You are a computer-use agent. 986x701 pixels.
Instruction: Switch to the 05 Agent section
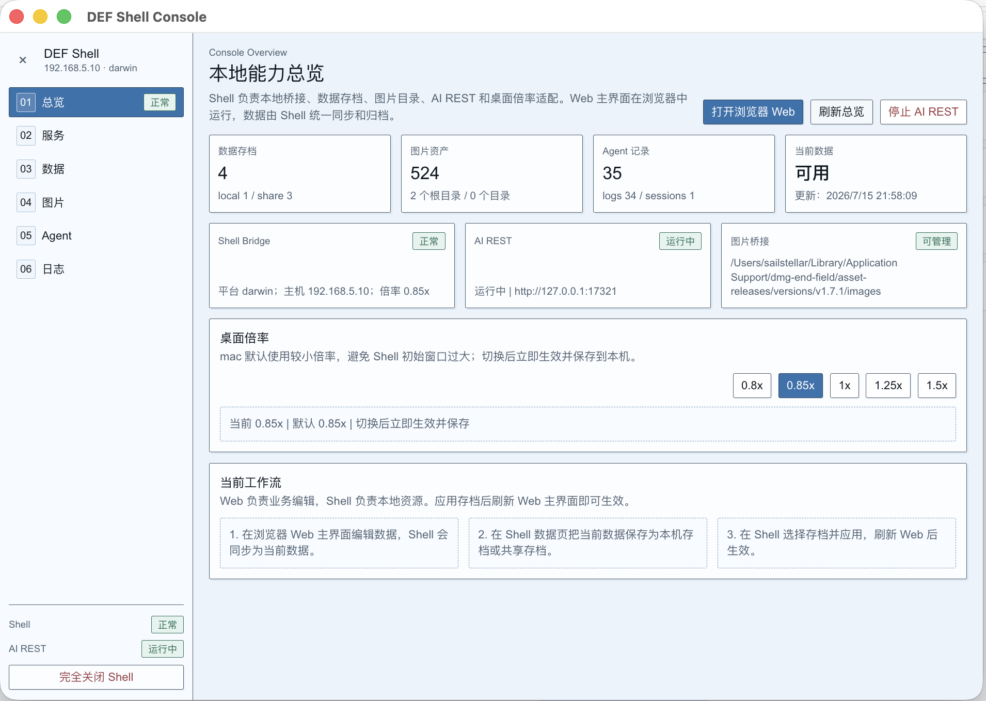(x=96, y=235)
